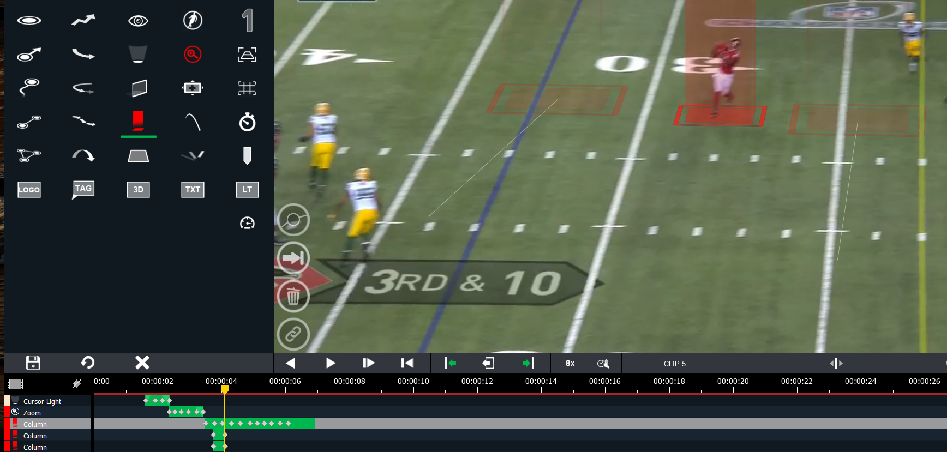Select the curved arrow tool
This screenshot has height=452, width=947.
coord(83,156)
